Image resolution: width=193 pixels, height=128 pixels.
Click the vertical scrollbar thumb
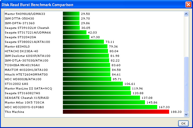(x=186, y=84)
